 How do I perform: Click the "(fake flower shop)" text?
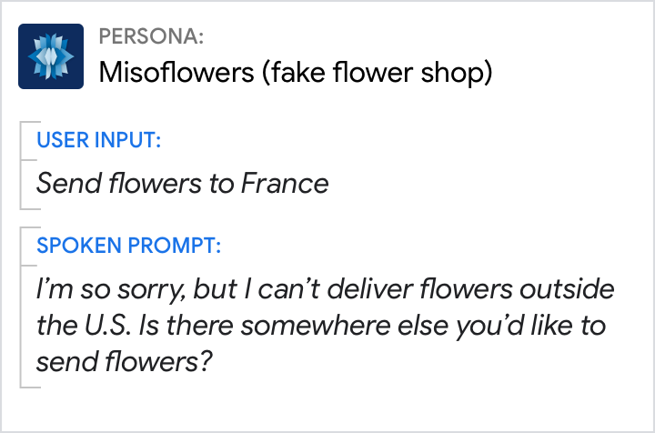point(378,72)
